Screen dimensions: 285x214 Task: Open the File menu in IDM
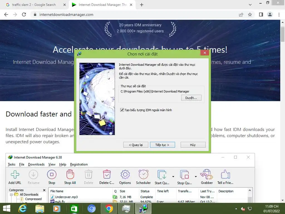tap(22, 164)
